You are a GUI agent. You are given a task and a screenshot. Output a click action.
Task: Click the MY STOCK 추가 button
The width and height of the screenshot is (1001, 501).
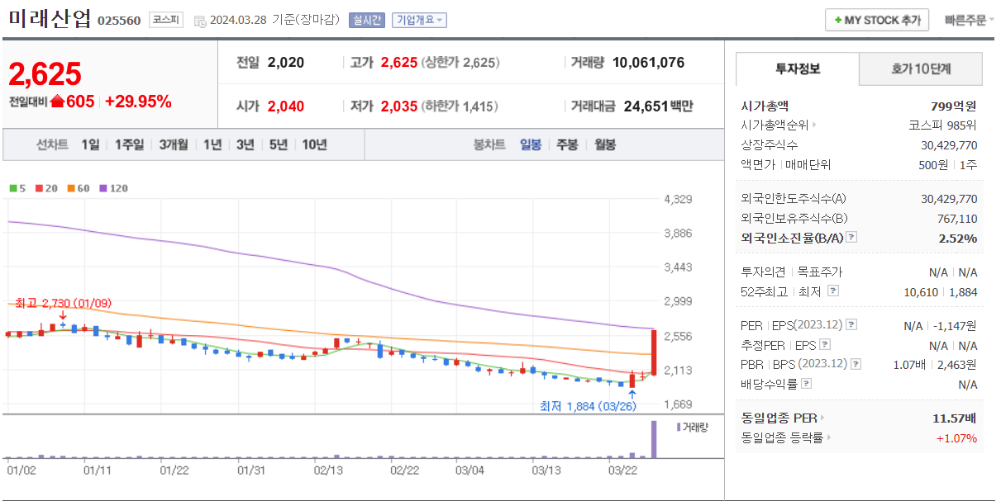pyautogui.click(x=877, y=20)
